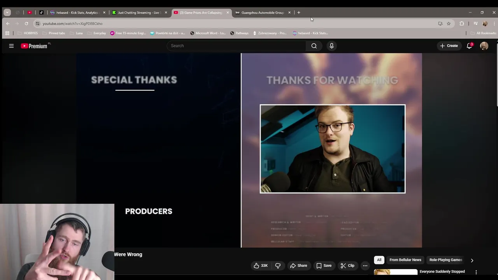Viewport: 498px width, 280px height.
Task: Switch to Just Chatting Streaming tab
Action: pos(139,12)
